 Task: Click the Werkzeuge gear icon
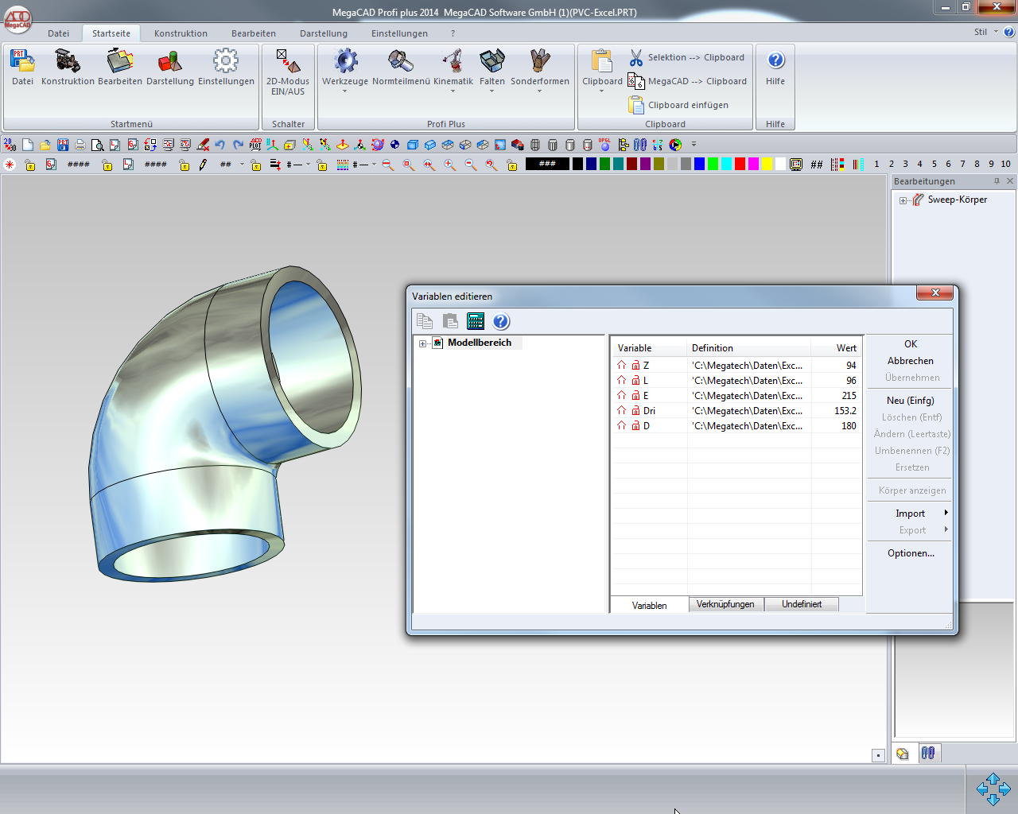[345, 62]
